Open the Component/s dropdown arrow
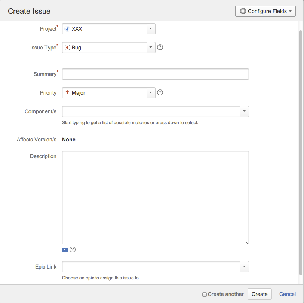304x303 pixels. [x=244, y=111]
